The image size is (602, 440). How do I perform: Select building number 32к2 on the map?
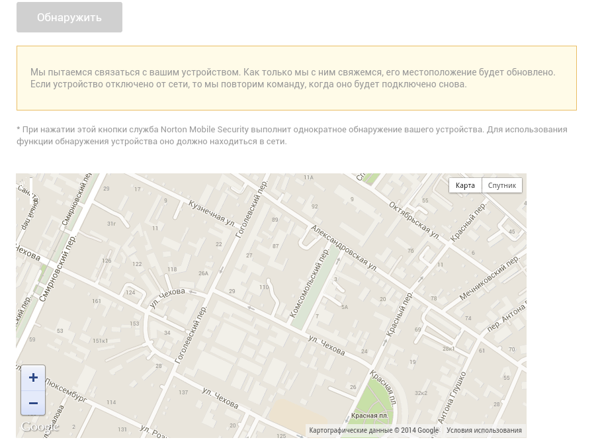click(x=421, y=393)
